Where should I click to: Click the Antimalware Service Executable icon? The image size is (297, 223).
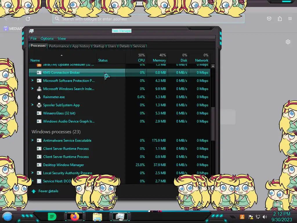point(39,141)
